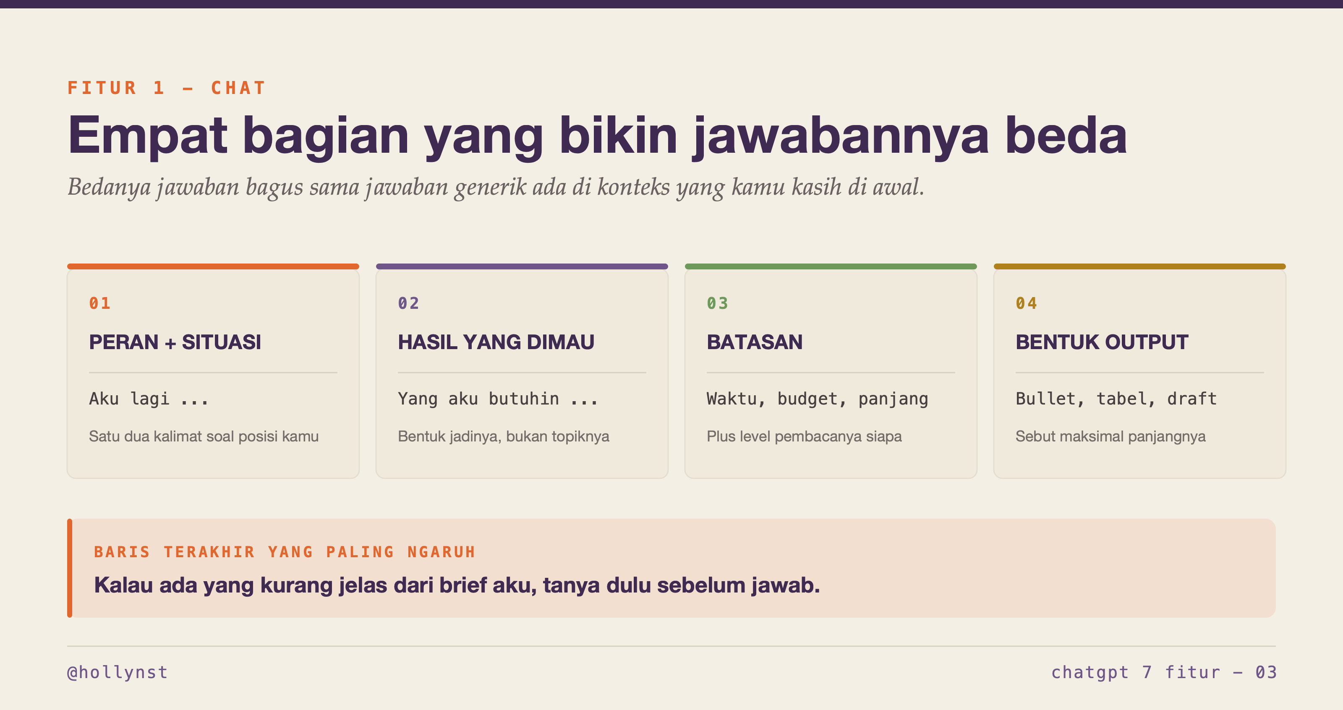Click the footer text 'chatgpt 7 fitur – 03'
The image size is (1343, 710).
(1164, 672)
